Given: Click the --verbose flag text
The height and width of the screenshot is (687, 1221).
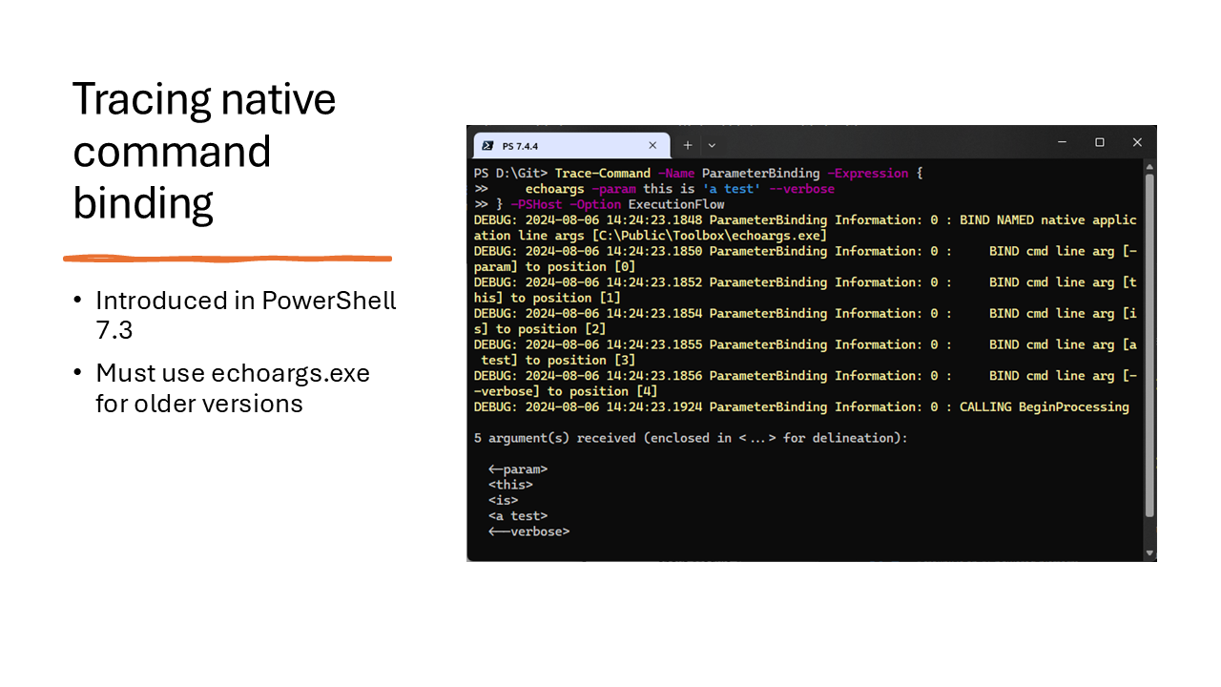Looking at the screenshot, I should pyautogui.click(x=804, y=188).
